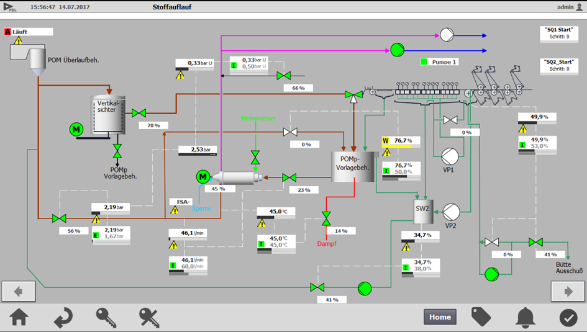Click the return arrow icon

click(62, 317)
